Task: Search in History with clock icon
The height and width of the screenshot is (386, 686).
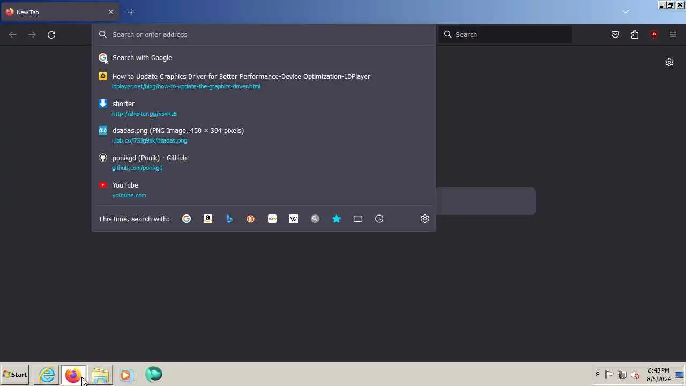Action: 379,219
